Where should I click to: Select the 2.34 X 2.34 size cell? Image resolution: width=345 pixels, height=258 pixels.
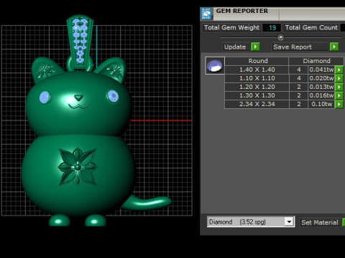pyautogui.click(x=257, y=104)
